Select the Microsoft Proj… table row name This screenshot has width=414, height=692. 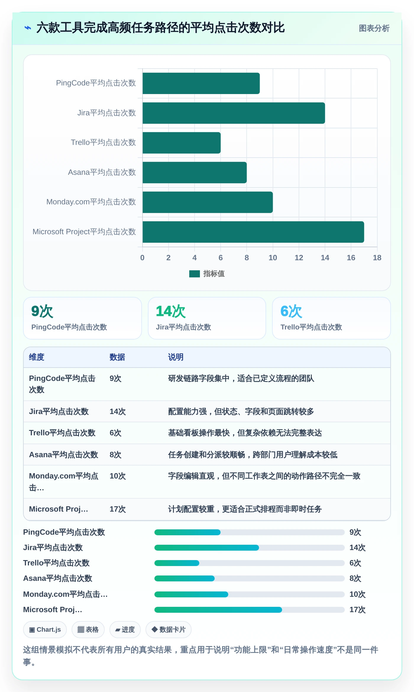click(58, 509)
